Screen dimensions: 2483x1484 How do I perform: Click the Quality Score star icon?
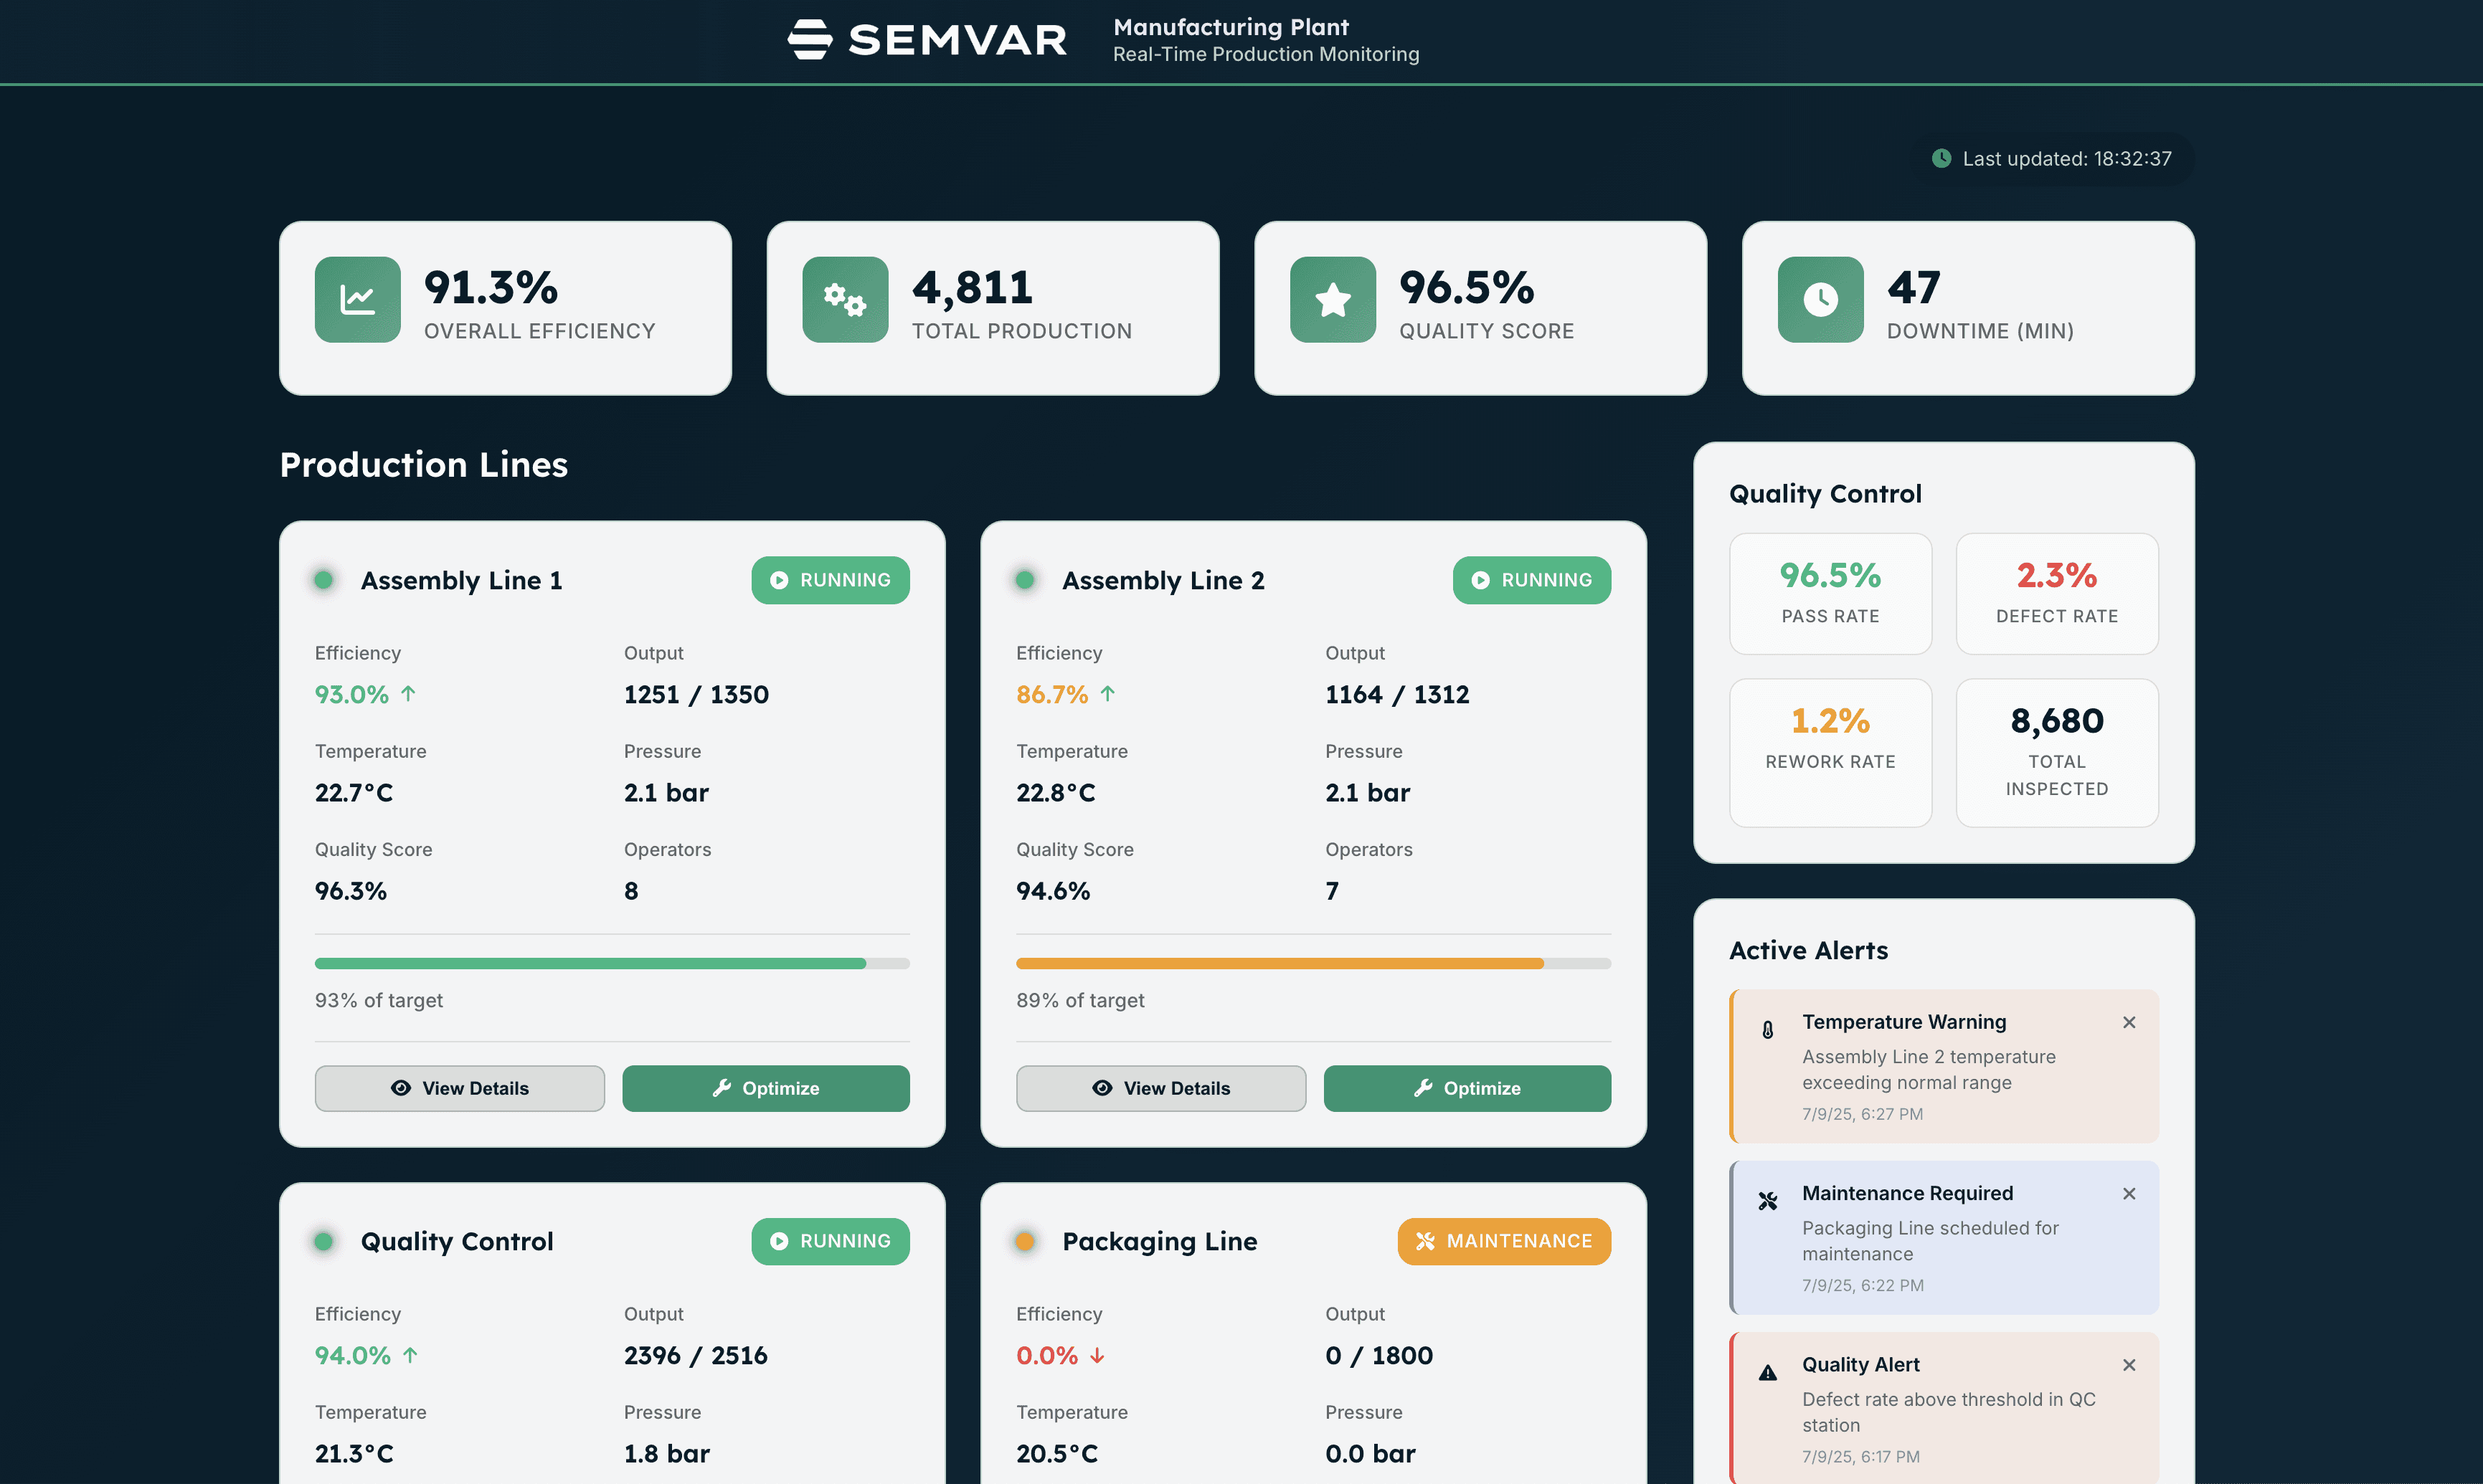(x=1333, y=299)
